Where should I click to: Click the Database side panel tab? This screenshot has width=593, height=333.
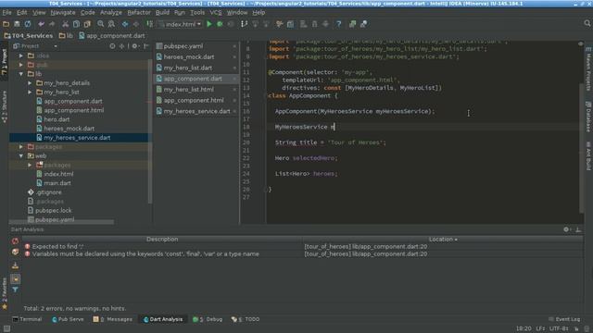(x=588, y=117)
